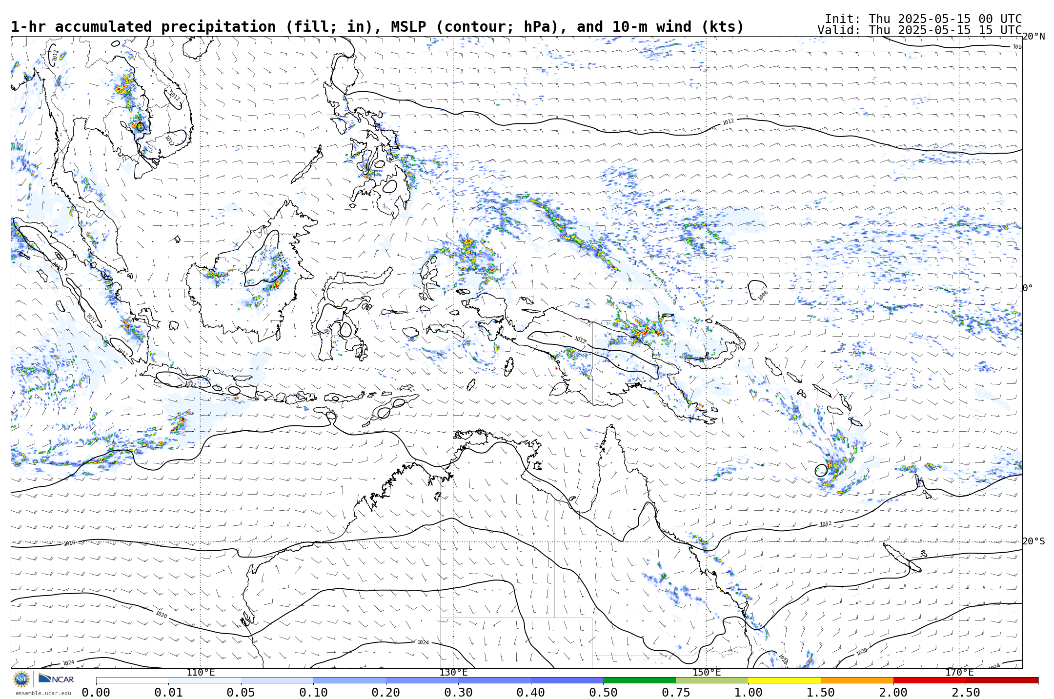Pick the white 0.00–0.01 colorbar segment
Screen dimensions: 1054x699
[x=132, y=680]
